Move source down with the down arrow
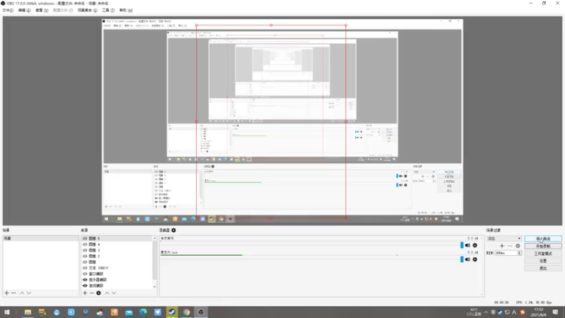This screenshot has height=318, width=565. coord(114,293)
